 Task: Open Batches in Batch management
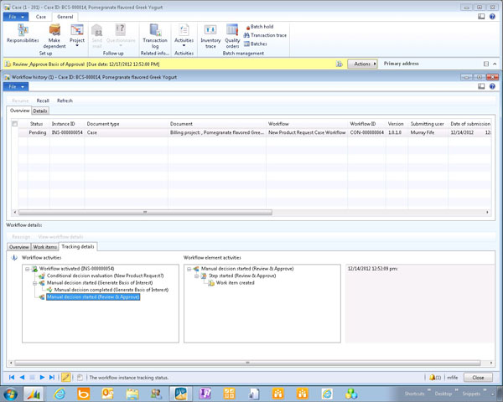point(256,44)
